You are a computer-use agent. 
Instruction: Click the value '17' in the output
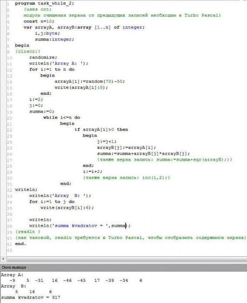point(97,280)
